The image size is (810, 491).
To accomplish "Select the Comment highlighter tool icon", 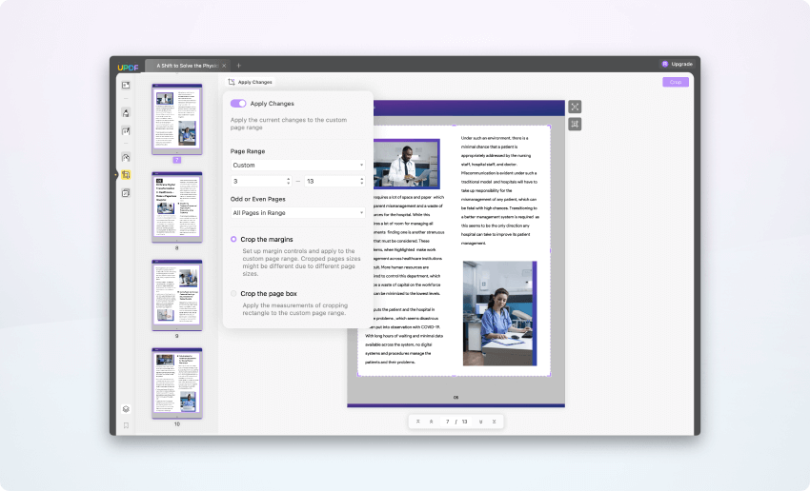I will point(126,113).
